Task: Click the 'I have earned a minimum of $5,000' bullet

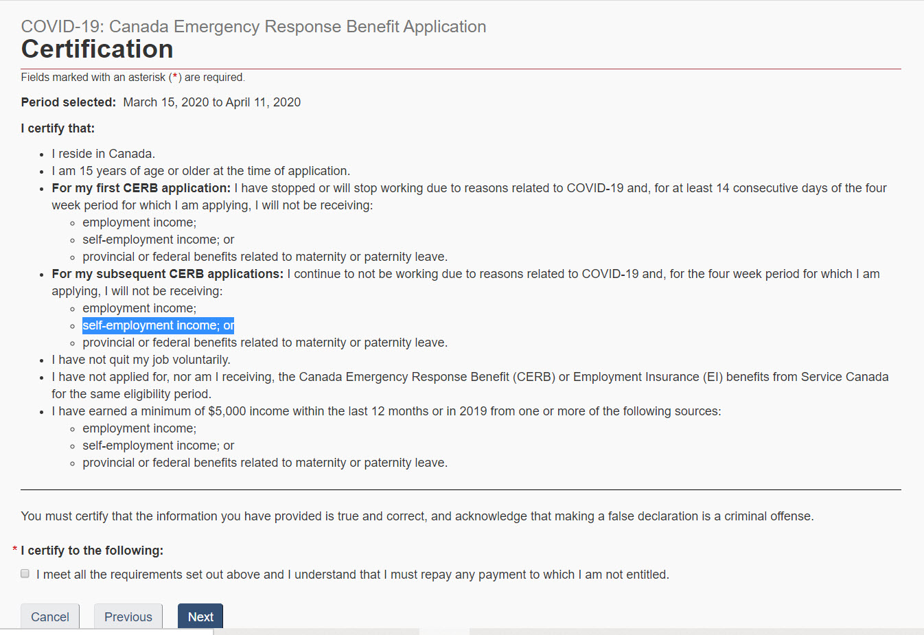Action: [386, 411]
